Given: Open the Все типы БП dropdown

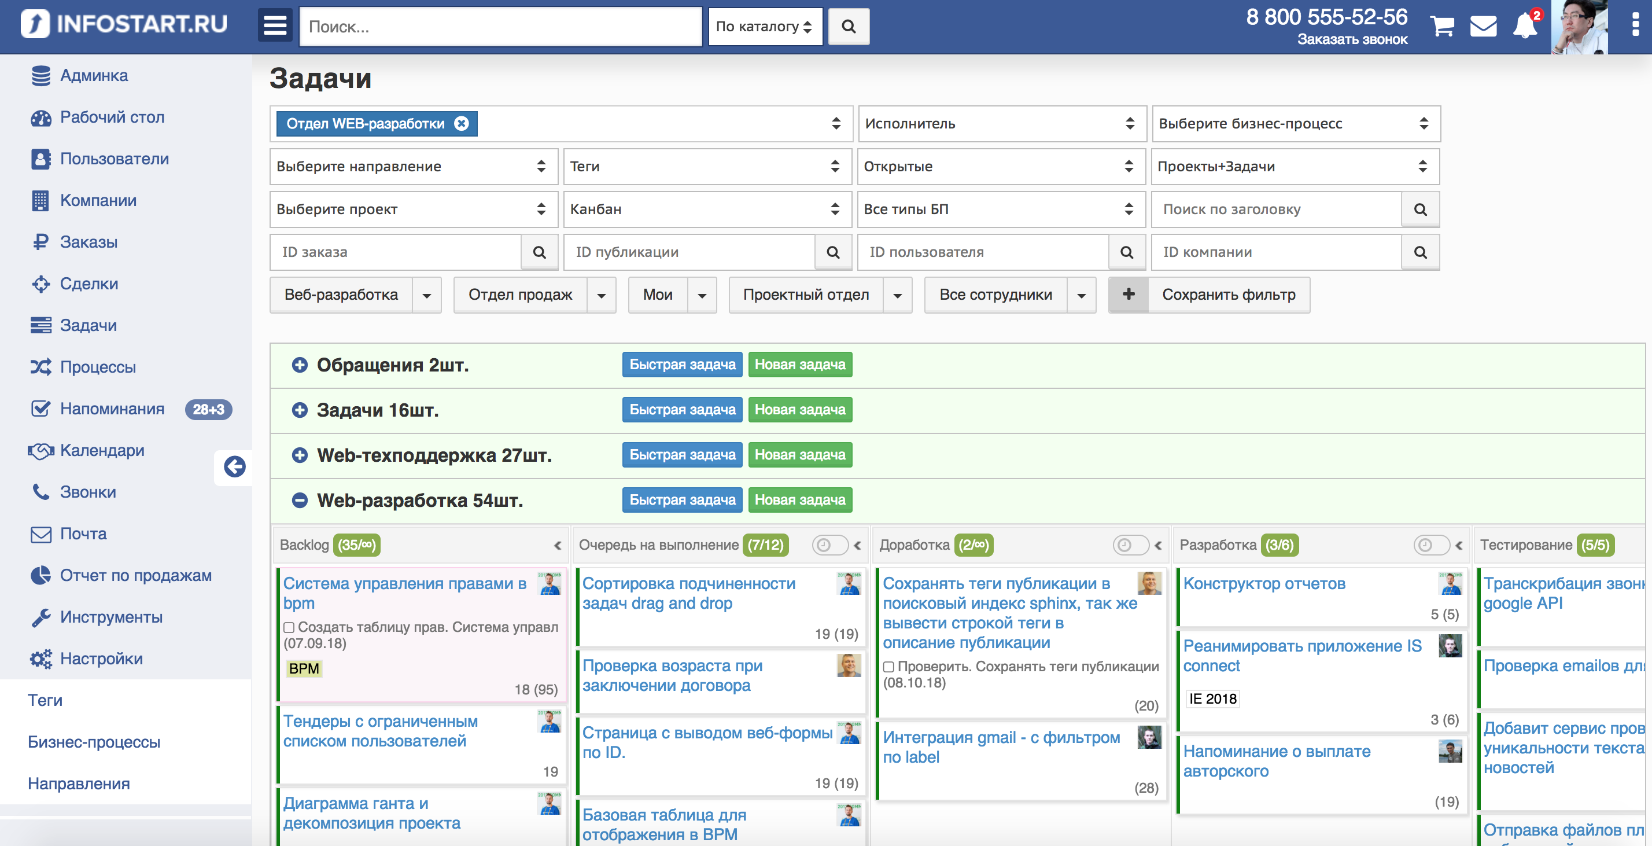Looking at the screenshot, I should (1001, 209).
